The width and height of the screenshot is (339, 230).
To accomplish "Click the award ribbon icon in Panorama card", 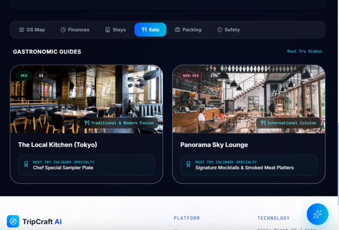I will click(x=188, y=164).
